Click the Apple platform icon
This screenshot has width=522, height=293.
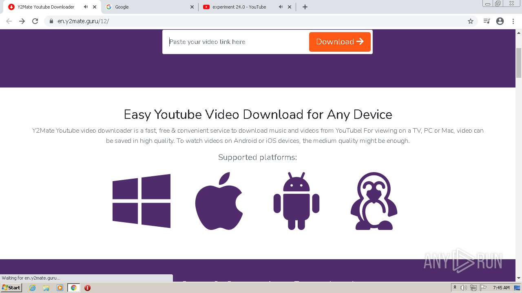coord(219,201)
